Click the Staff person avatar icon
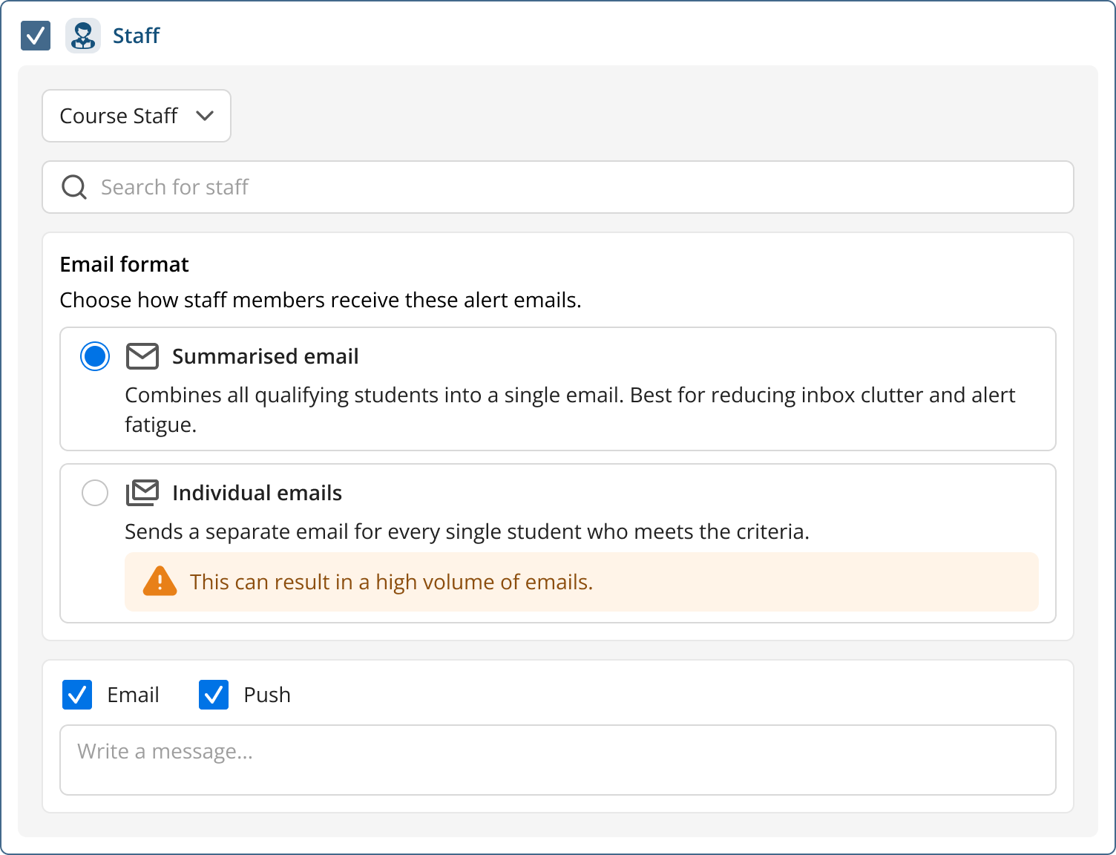 coord(83,36)
